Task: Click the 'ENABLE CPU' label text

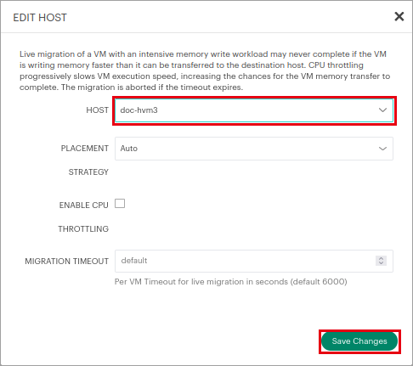Action: tap(84, 205)
